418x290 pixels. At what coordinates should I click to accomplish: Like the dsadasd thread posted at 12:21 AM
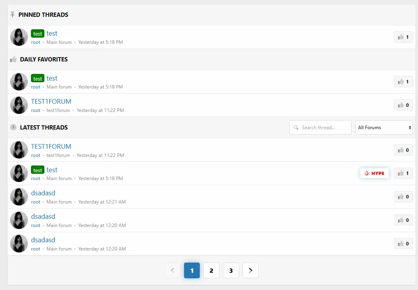[x=403, y=197]
